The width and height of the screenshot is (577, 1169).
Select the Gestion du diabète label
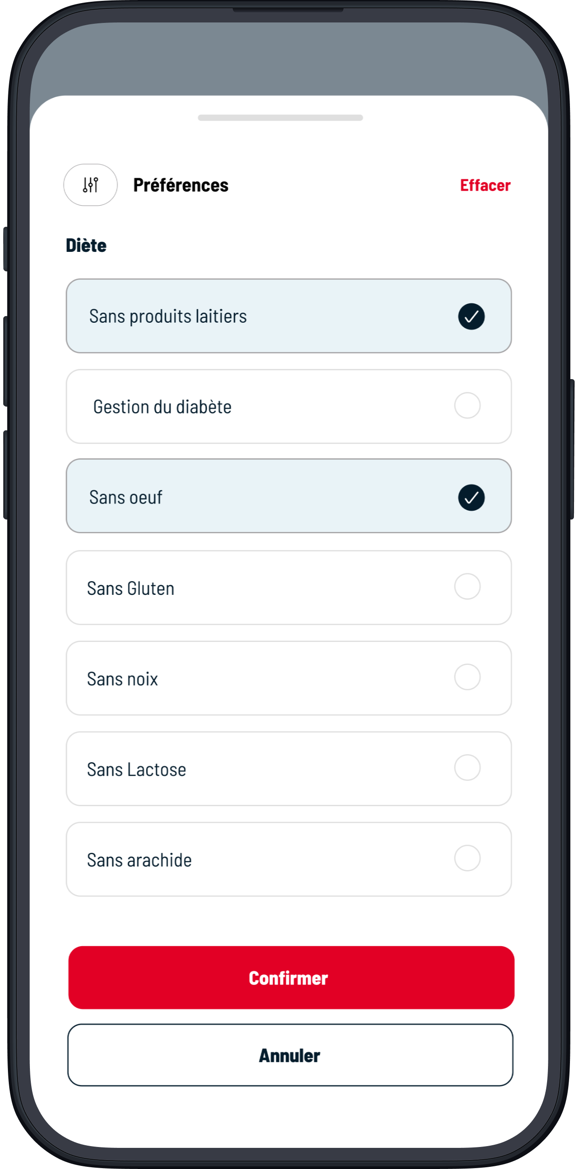point(162,407)
